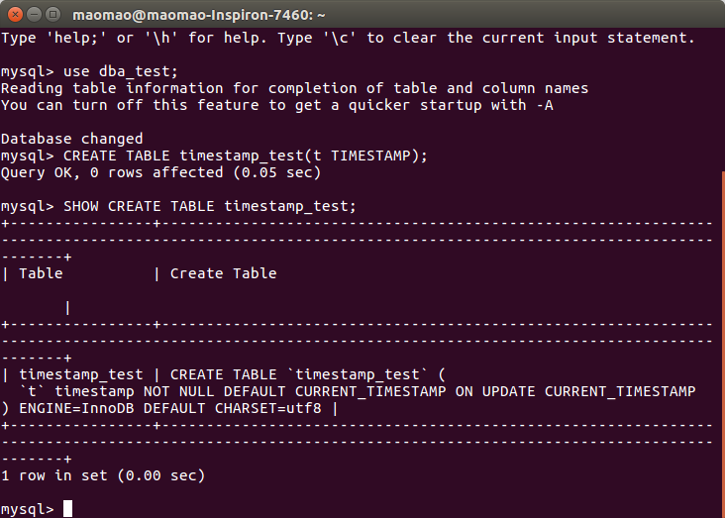
Task: Click the ON UPDATE CURRENT_TIMESTAMP text
Action: point(574,391)
